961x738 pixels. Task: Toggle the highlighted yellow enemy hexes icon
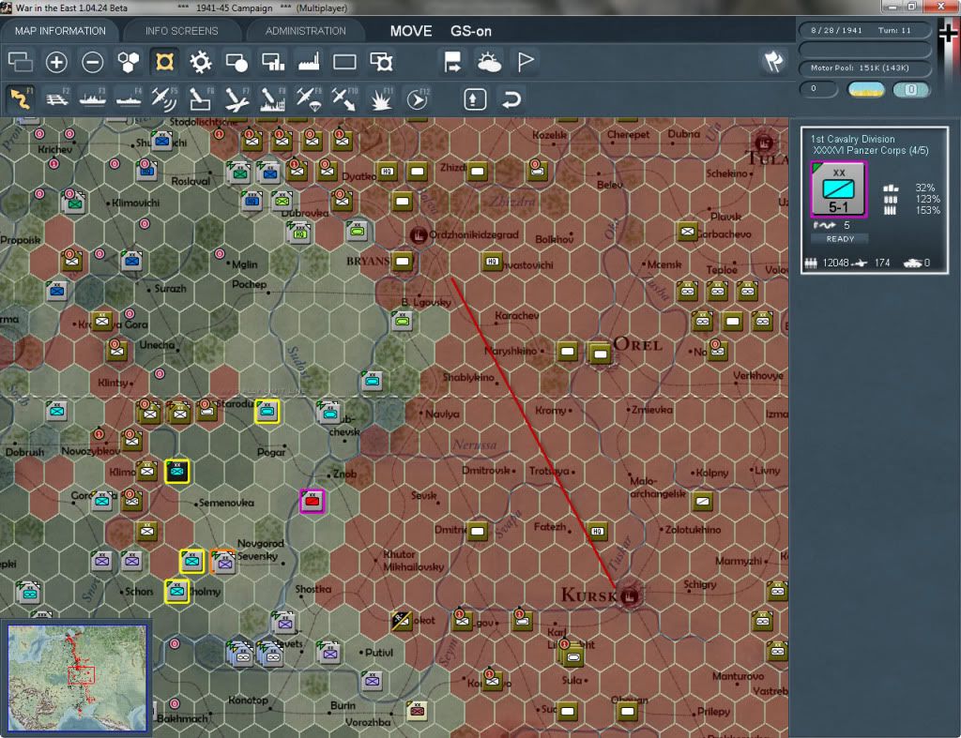pos(164,62)
